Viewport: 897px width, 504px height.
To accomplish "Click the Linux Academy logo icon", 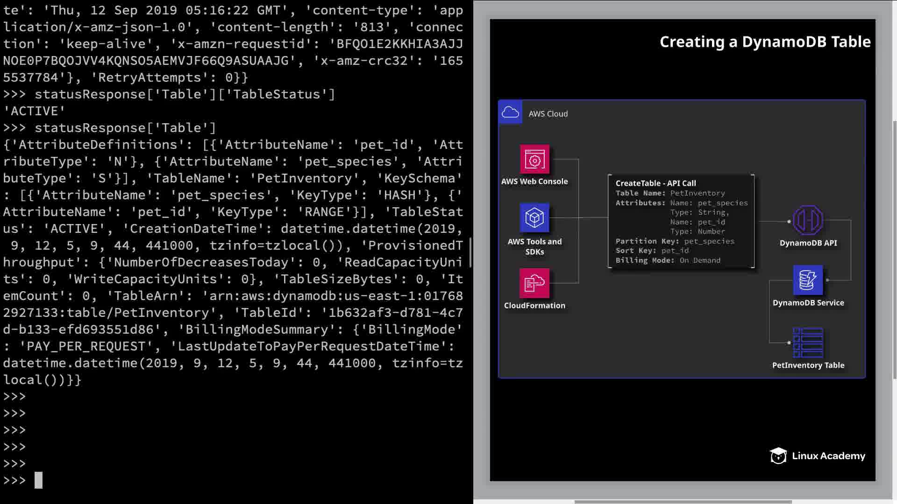I will [x=778, y=455].
